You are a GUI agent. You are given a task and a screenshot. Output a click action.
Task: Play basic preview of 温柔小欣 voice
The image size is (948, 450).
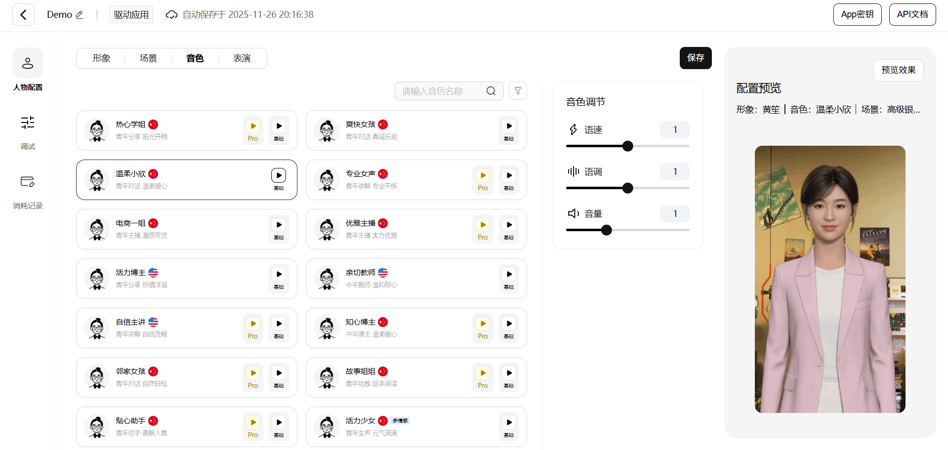click(279, 180)
